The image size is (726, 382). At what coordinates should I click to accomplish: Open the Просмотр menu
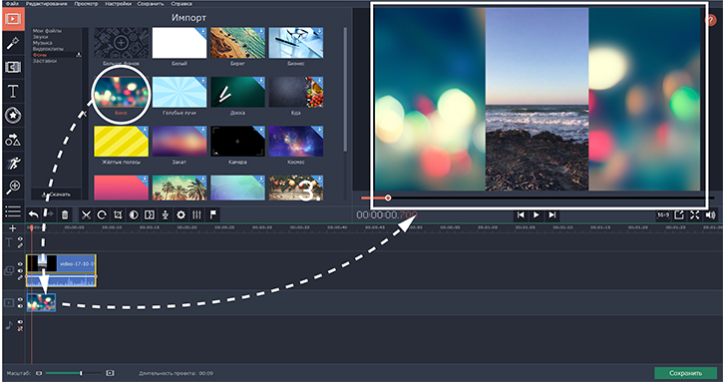click(x=86, y=3)
